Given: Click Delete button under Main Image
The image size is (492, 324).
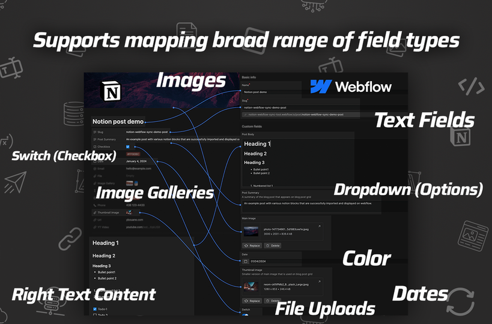Looking at the screenshot, I should coord(273,245).
